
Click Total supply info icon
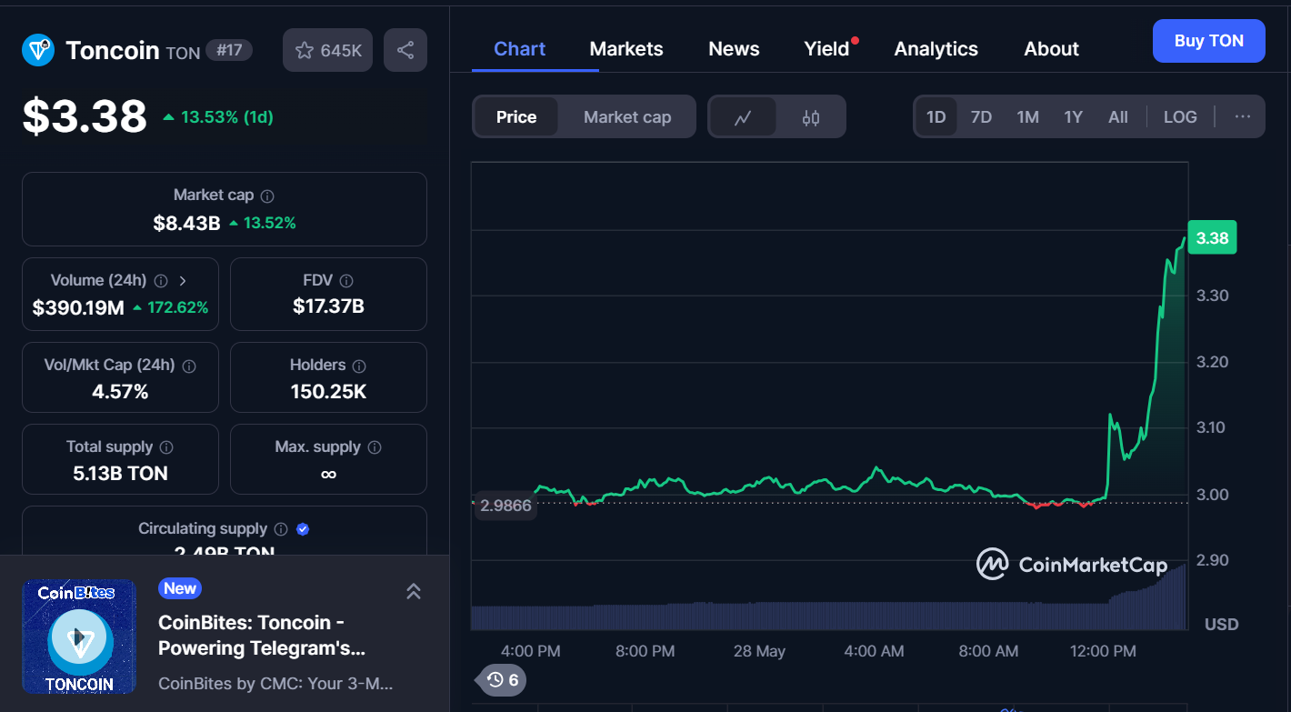click(166, 447)
